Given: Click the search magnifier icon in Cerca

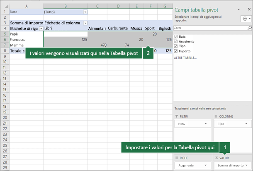Looking at the screenshot, I should tap(249, 28).
